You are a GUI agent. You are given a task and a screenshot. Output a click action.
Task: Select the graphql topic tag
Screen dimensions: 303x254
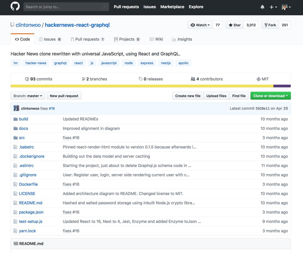60,63
